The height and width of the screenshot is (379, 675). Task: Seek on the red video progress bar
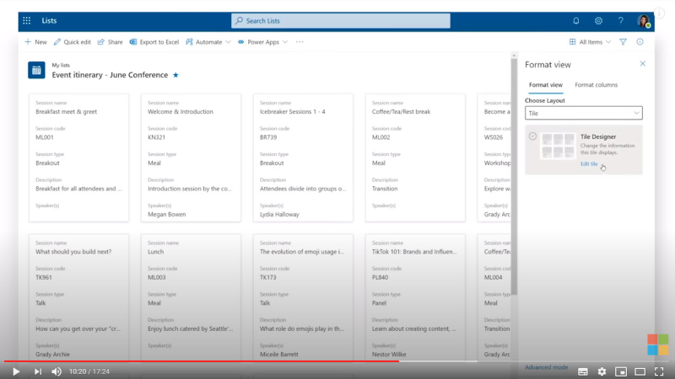tap(202, 361)
